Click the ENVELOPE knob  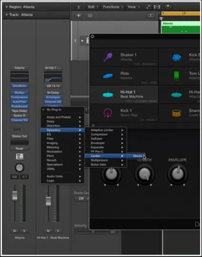tap(178, 174)
